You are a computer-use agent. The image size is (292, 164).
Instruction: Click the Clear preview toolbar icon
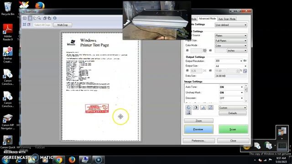(x=25, y=18)
